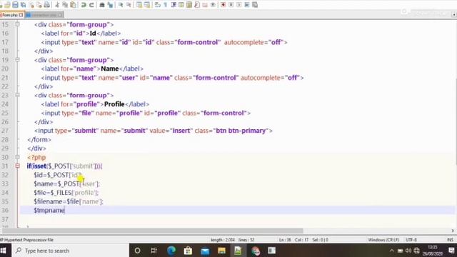Click the Profile label text on line 24
The image size is (457, 257).
[x=114, y=104]
